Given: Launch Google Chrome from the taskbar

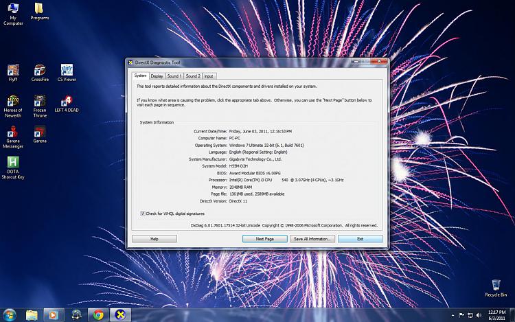Looking at the screenshot, I should [x=98, y=315].
